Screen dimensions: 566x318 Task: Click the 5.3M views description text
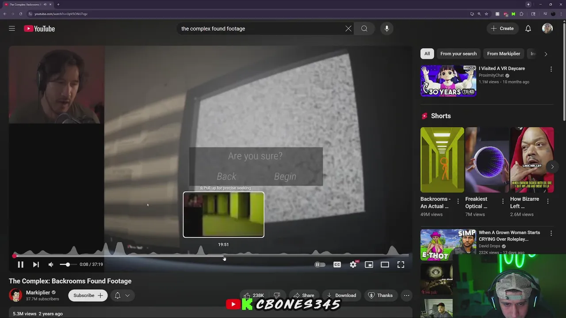point(38,314)
